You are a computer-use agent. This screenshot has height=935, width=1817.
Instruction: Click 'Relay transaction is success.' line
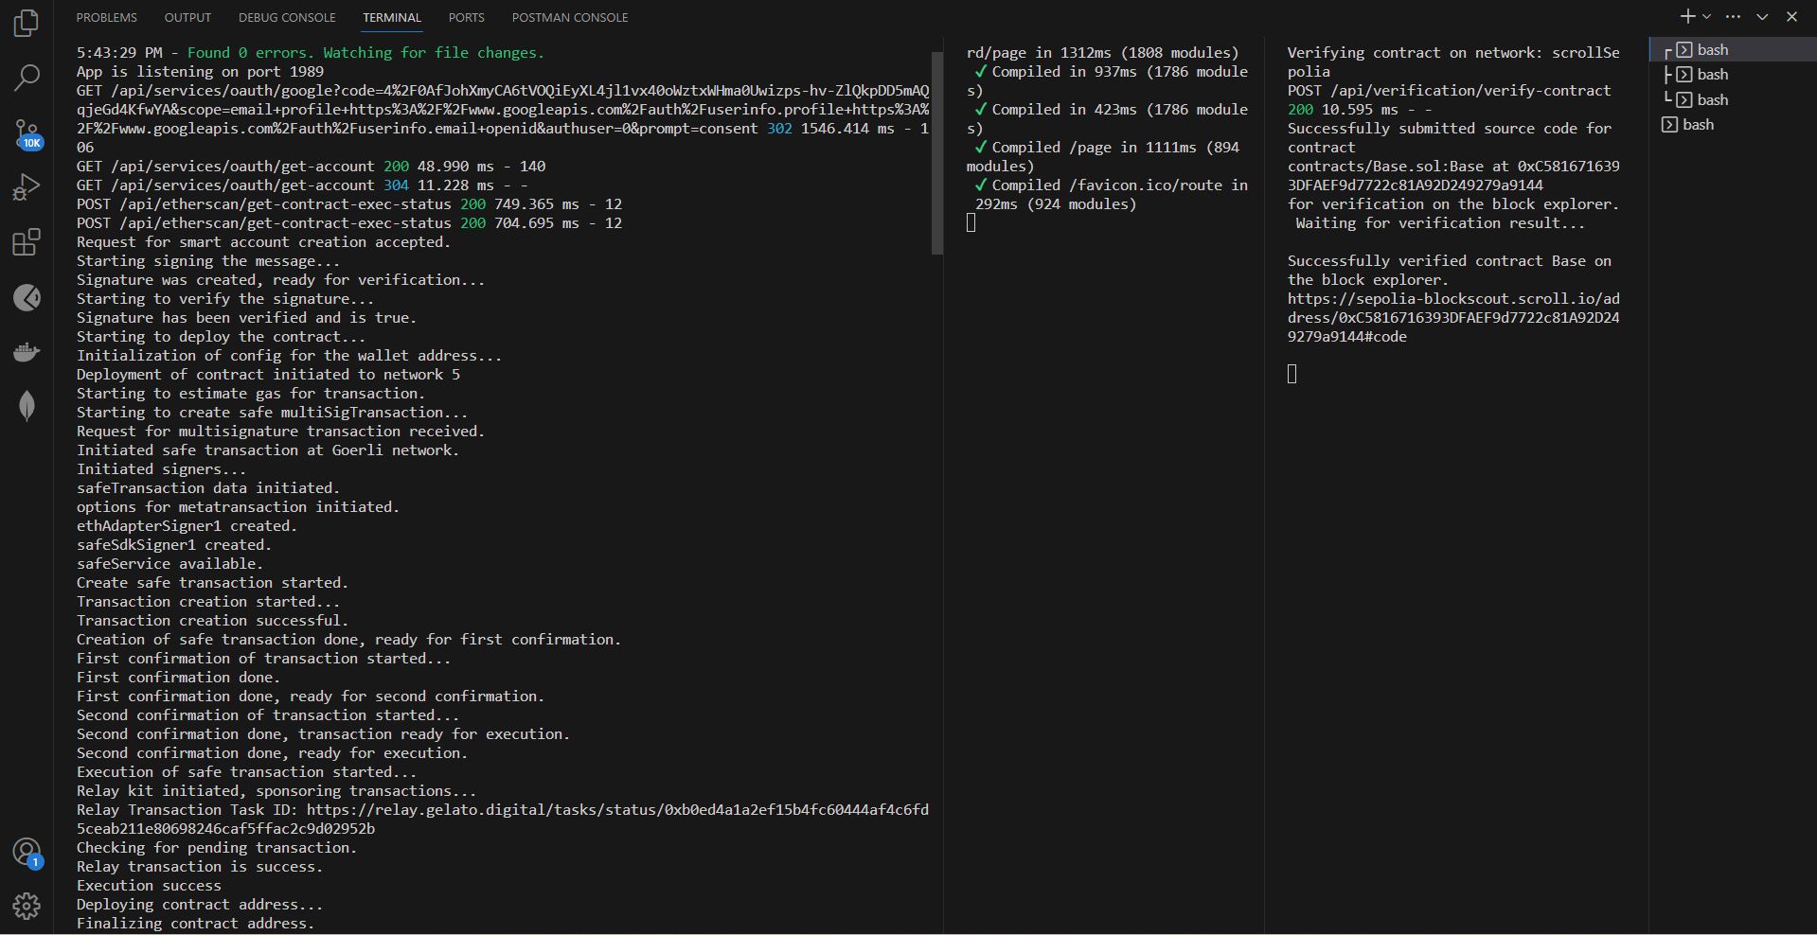[x=200, y=867]
